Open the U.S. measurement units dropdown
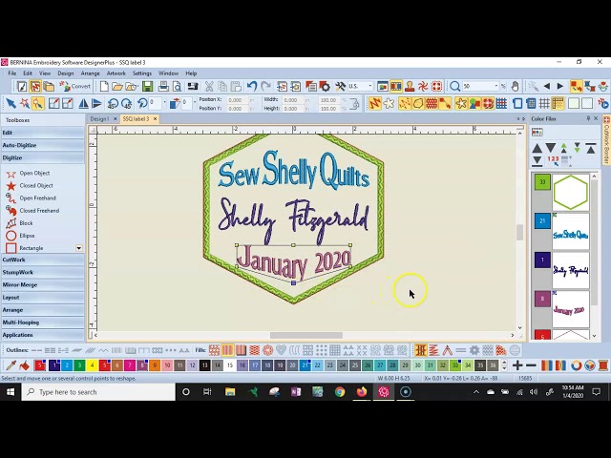The width and height of the screenshot is (611, 458). click(369, 86)
